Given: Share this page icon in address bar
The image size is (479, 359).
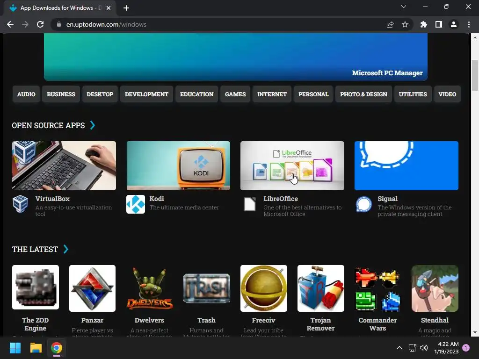Looking at the screenshot, I should 390,24.
